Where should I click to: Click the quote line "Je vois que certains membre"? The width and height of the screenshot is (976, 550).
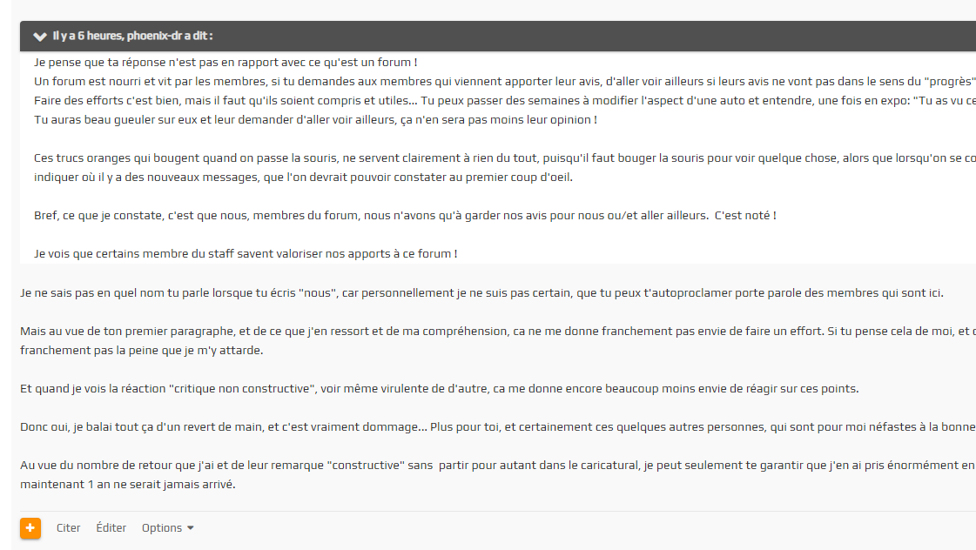(246, 253)
